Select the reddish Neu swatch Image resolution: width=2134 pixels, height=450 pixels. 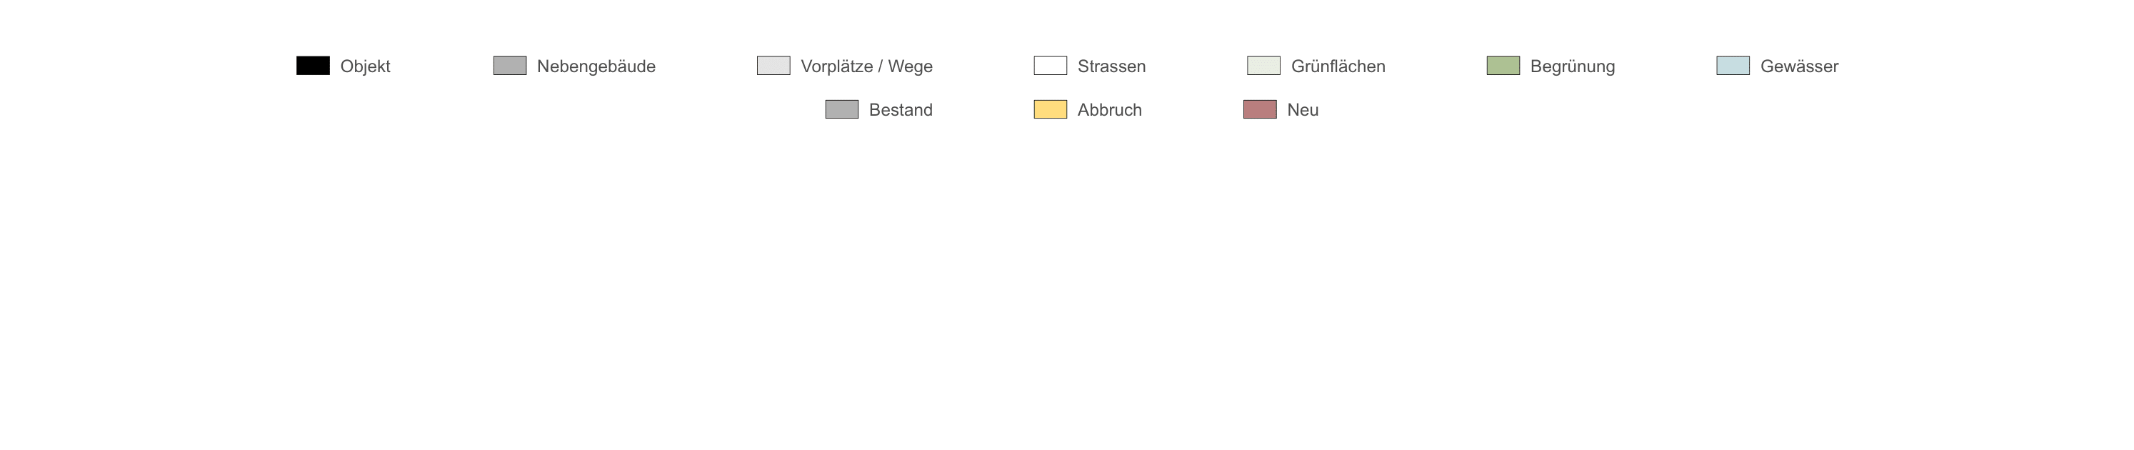[1260, 109]
